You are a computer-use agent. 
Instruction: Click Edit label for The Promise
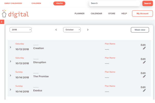point(143,73)
